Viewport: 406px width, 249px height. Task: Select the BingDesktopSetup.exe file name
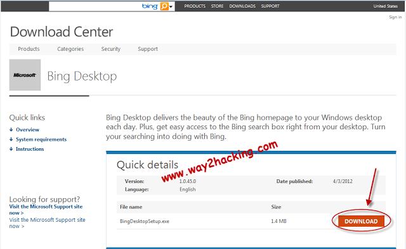145,221
